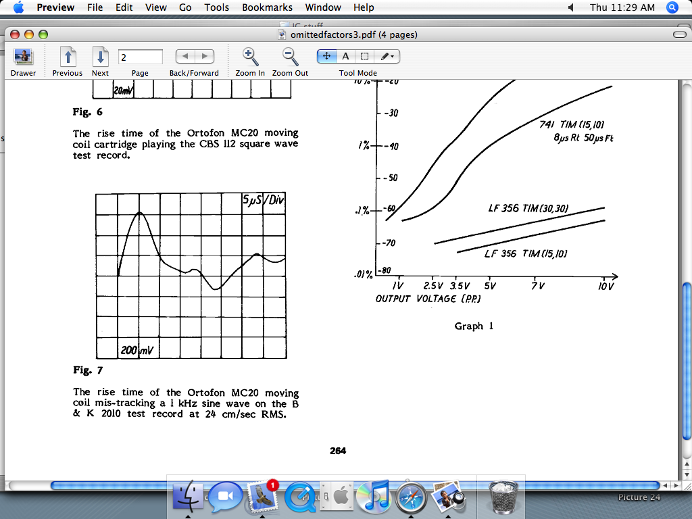Open the Annotate tool dropdown
The height and width of the screenshot is (519, 692).
(x=387, y=56)
